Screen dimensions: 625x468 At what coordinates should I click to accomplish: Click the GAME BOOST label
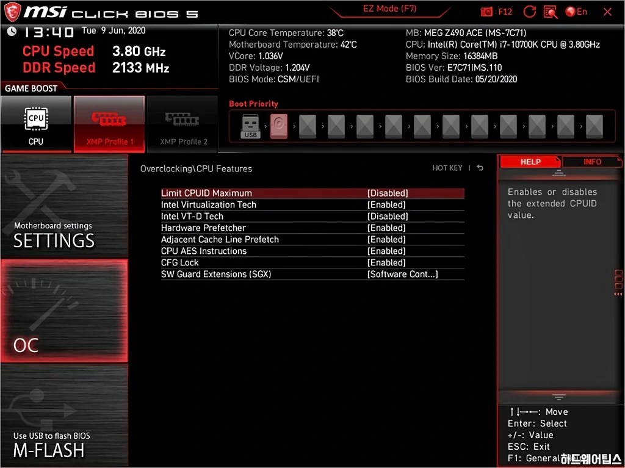pos(31,88)
